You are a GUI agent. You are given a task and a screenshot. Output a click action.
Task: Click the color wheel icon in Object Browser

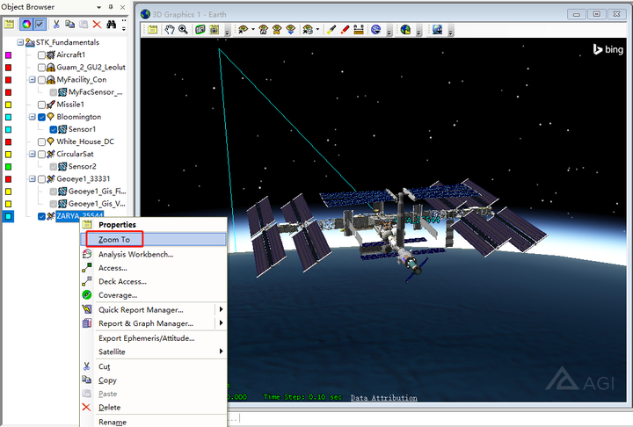[x=25, y=25]
